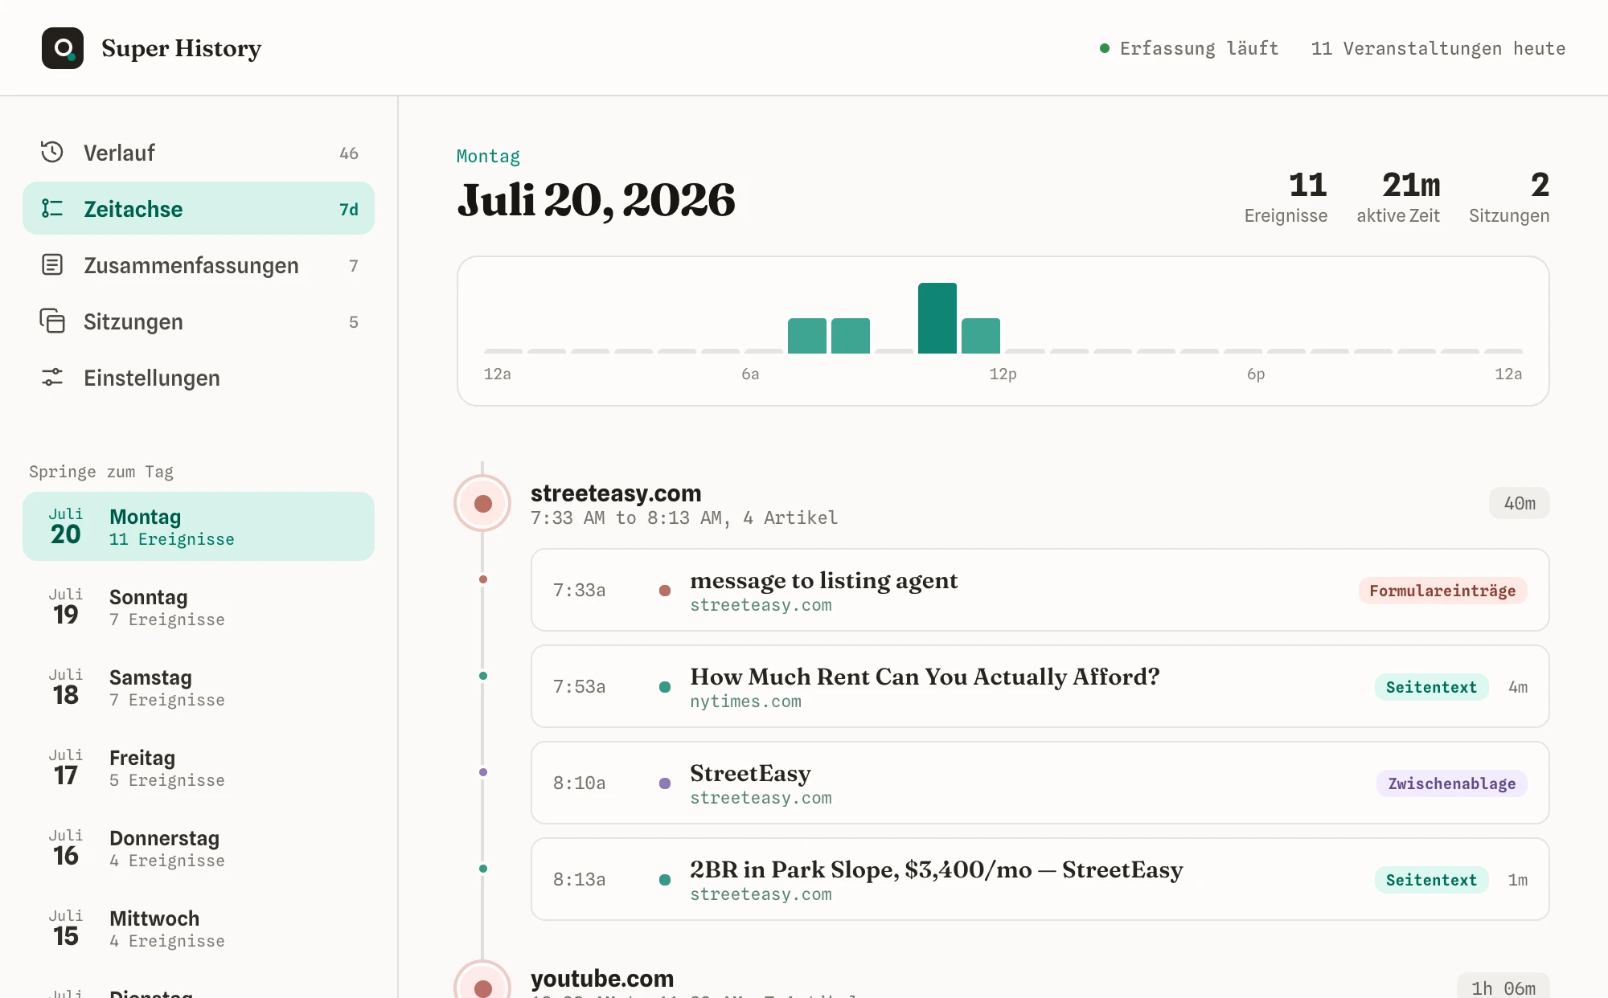Click the Juli 20, 2026 date heading

click(x=596, y=199)
